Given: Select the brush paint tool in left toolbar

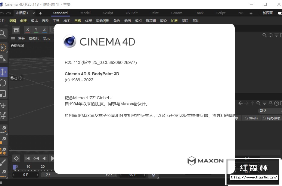Looking at the screenshot, I should 3,162.
